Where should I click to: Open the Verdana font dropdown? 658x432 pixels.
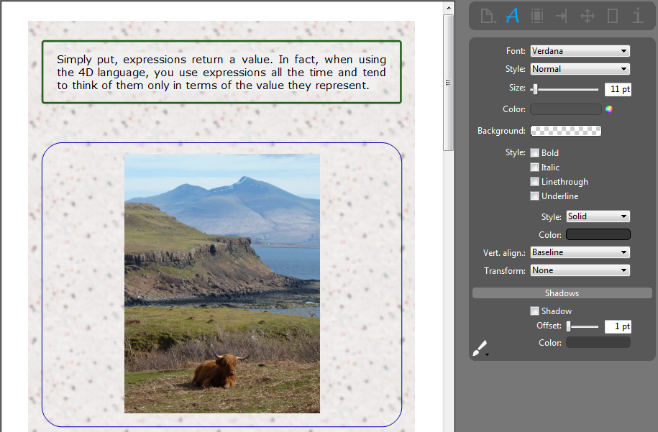click(580, 51)
